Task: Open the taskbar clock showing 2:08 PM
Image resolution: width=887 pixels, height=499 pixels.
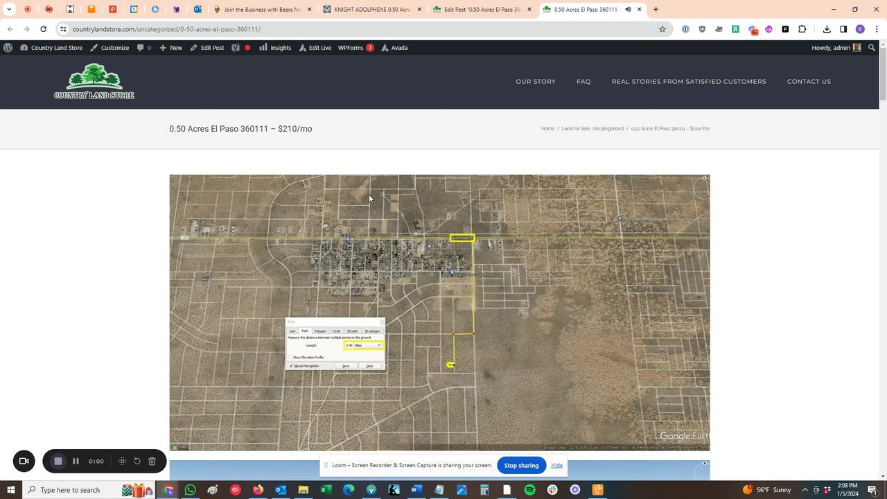Action: click(848, 490)
